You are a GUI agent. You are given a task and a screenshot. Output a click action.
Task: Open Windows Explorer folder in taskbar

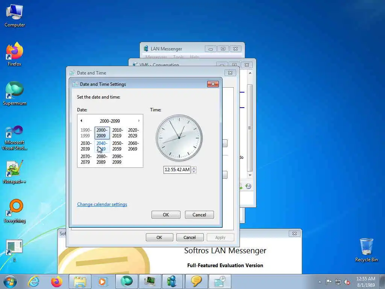80,281
